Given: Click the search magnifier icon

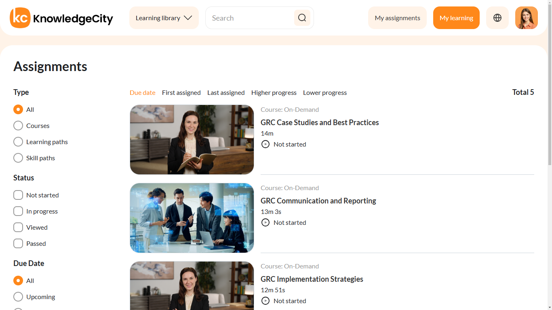Looking at the screenshot, I should point(302,18).
